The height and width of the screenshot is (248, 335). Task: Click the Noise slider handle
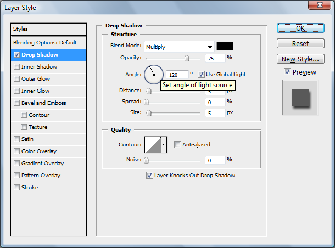[146, 160]
